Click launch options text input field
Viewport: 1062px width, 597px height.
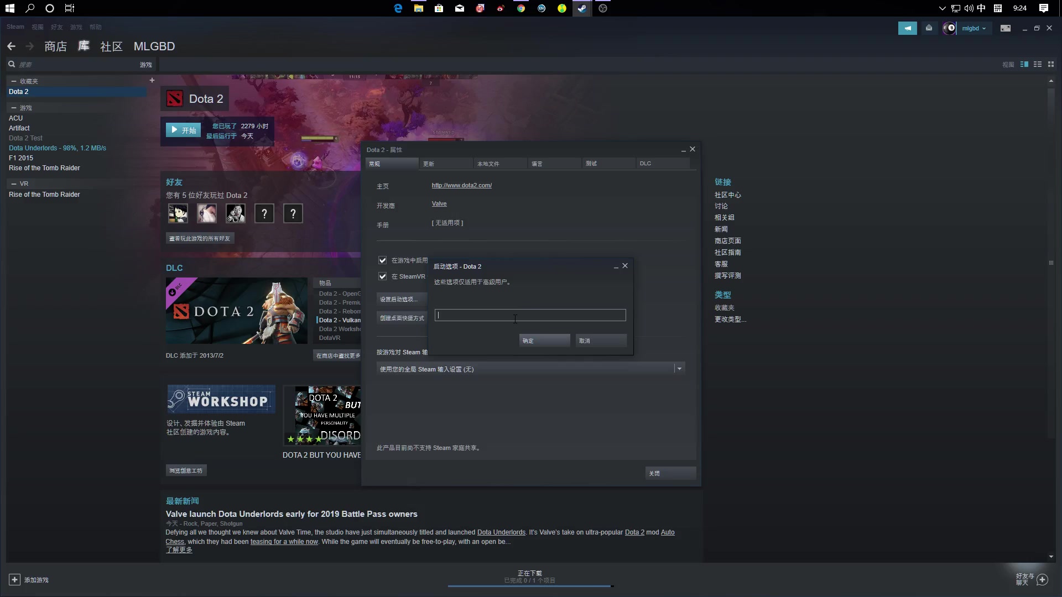[530, 315]
